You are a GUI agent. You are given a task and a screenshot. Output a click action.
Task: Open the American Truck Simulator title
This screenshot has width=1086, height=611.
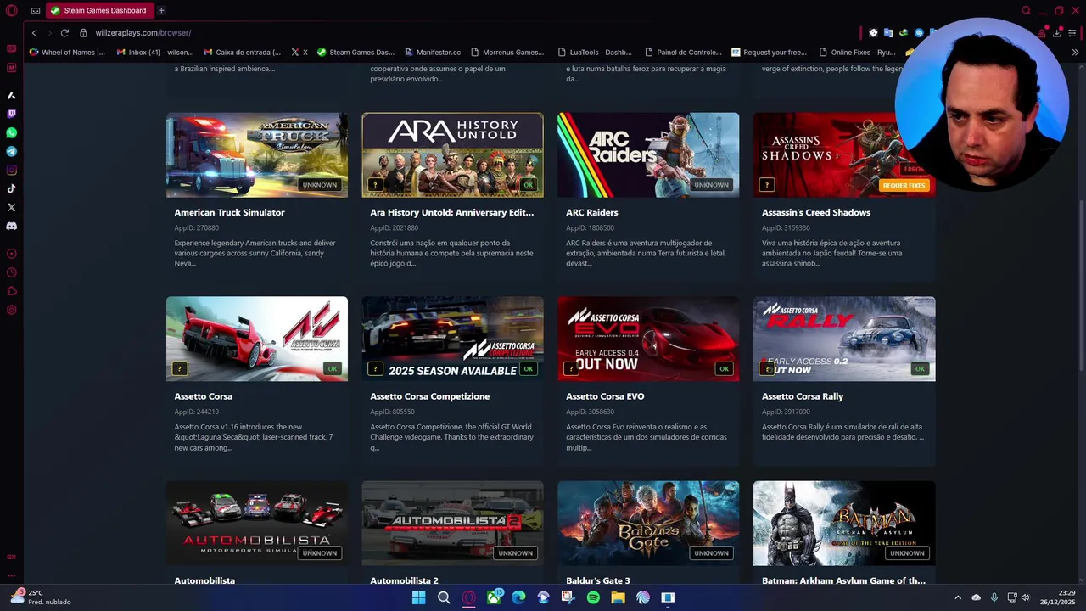tap(229, 212)
